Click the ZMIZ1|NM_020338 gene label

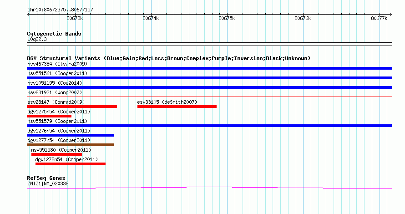click(48, 184)
